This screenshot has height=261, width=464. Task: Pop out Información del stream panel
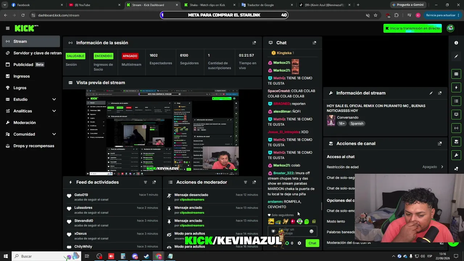tap(440, 93)
